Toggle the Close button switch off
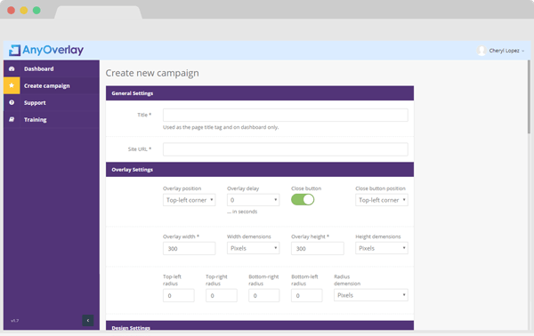This screenshot has width=534, height=336. (303, 200)
